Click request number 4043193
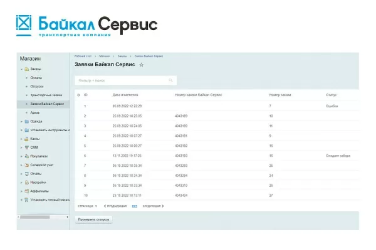The image size is (376, 250). (x=181, y=156)
